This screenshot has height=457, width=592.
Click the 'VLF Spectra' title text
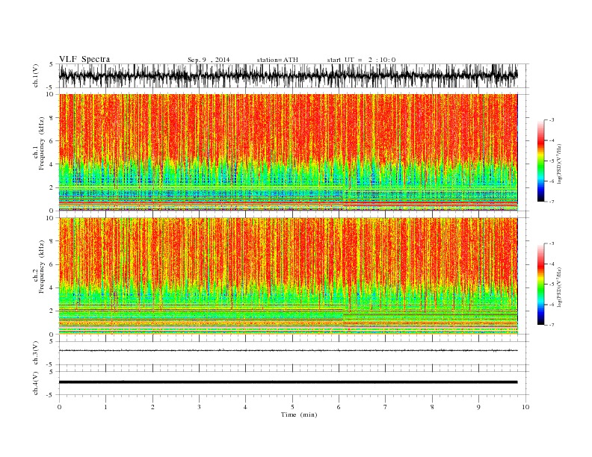[84, 59]
